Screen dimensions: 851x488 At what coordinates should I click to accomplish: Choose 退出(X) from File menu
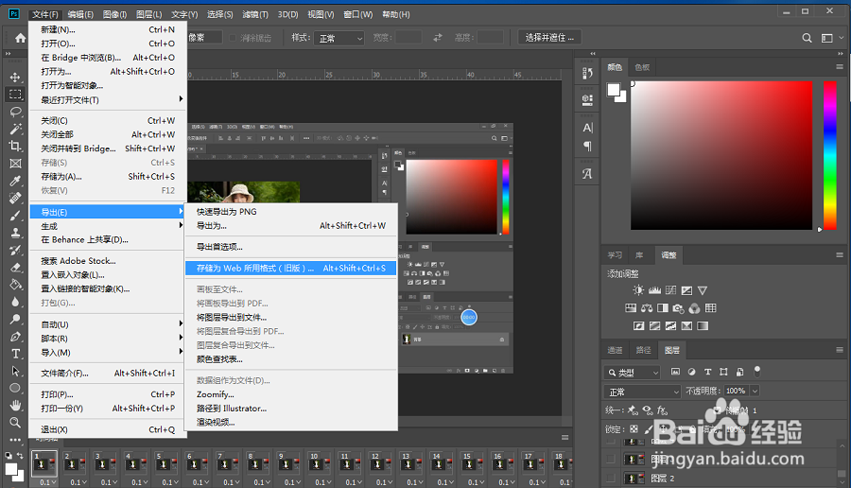point(108,429)
